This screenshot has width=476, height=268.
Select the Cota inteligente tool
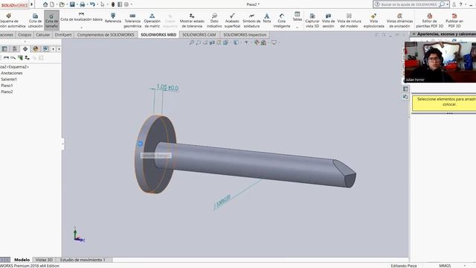click(282, 20)
